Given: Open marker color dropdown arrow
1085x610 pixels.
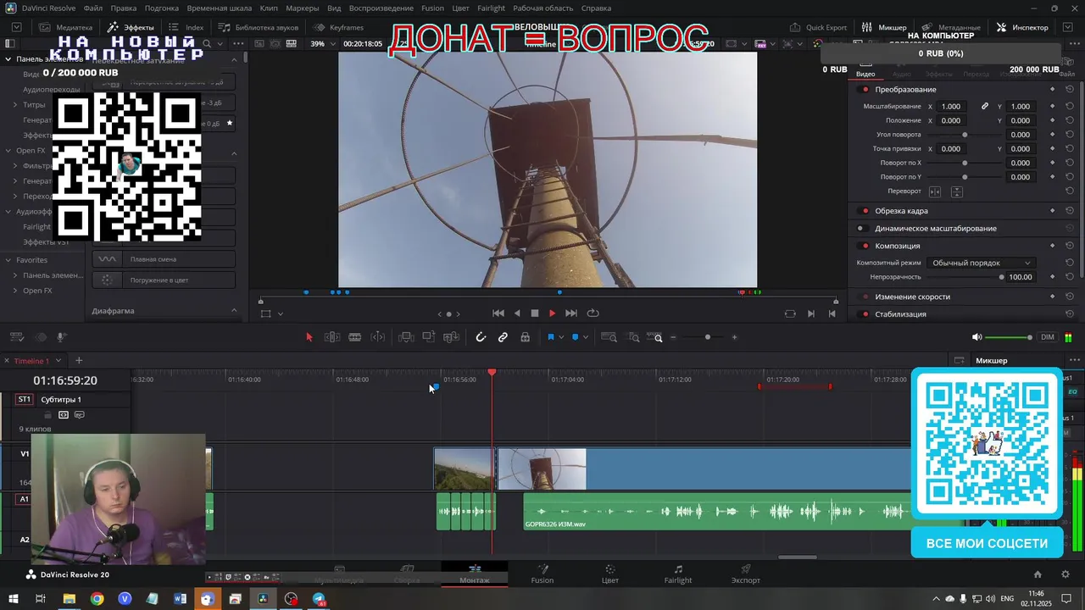Looking at the screenshot, I should click(x=586, y=338).
